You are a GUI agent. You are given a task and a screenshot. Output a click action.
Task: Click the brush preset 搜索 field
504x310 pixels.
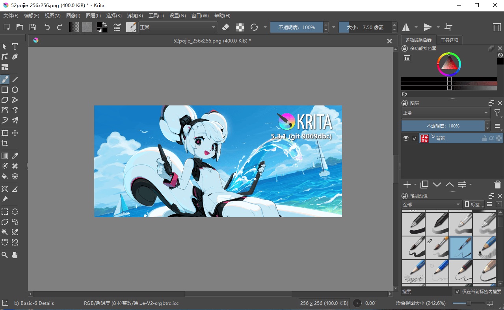[426, 292]
